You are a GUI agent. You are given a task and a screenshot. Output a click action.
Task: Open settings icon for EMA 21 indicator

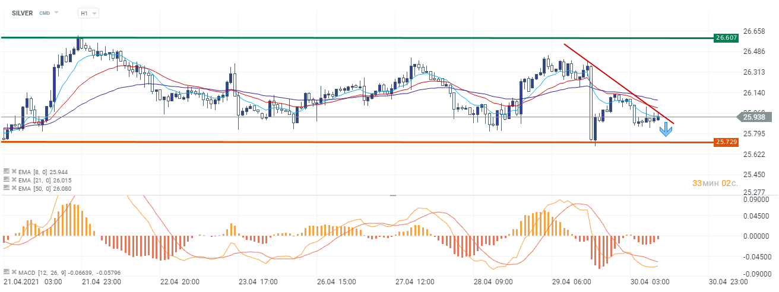6,179
